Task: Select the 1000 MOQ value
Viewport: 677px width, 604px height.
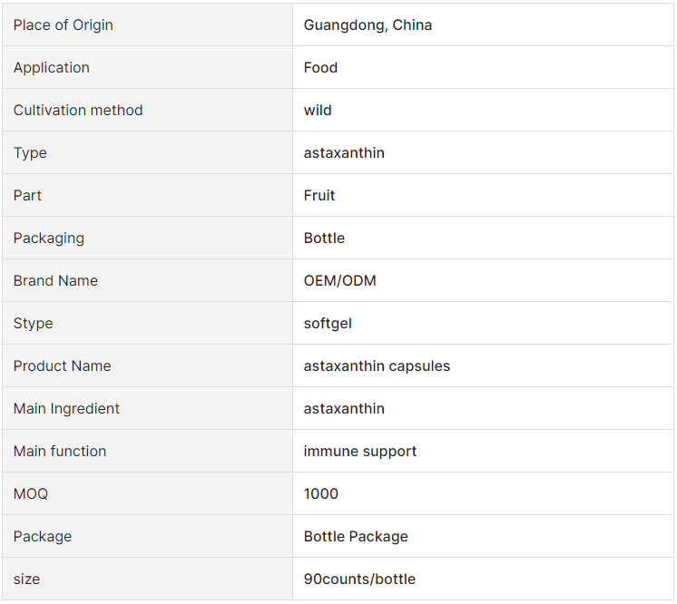Action: coord(320,493)
